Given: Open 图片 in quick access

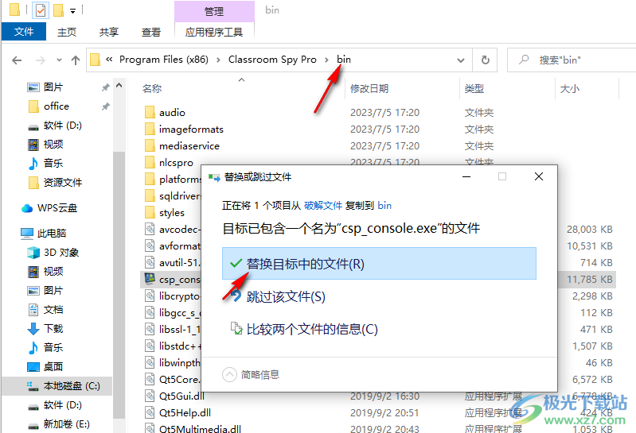Looking at the screenshot, I should [x=53, y=87].
